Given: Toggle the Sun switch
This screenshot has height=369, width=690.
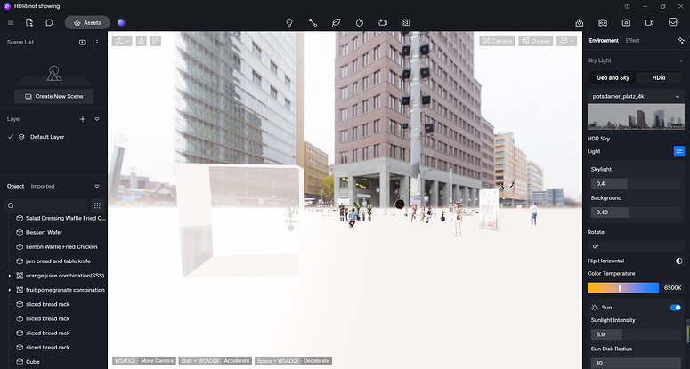Looking at the screenshot, I should pyautogui.click(x=676, y=308).
